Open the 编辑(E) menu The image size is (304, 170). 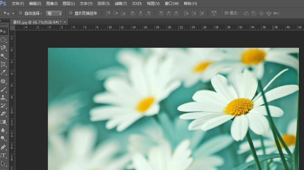35,3
